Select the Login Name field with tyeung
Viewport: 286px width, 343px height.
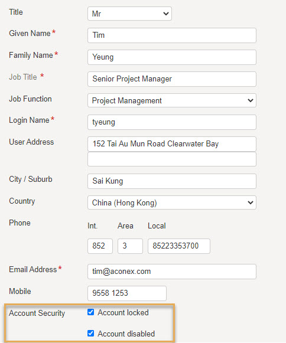click(x=172, y=122)
